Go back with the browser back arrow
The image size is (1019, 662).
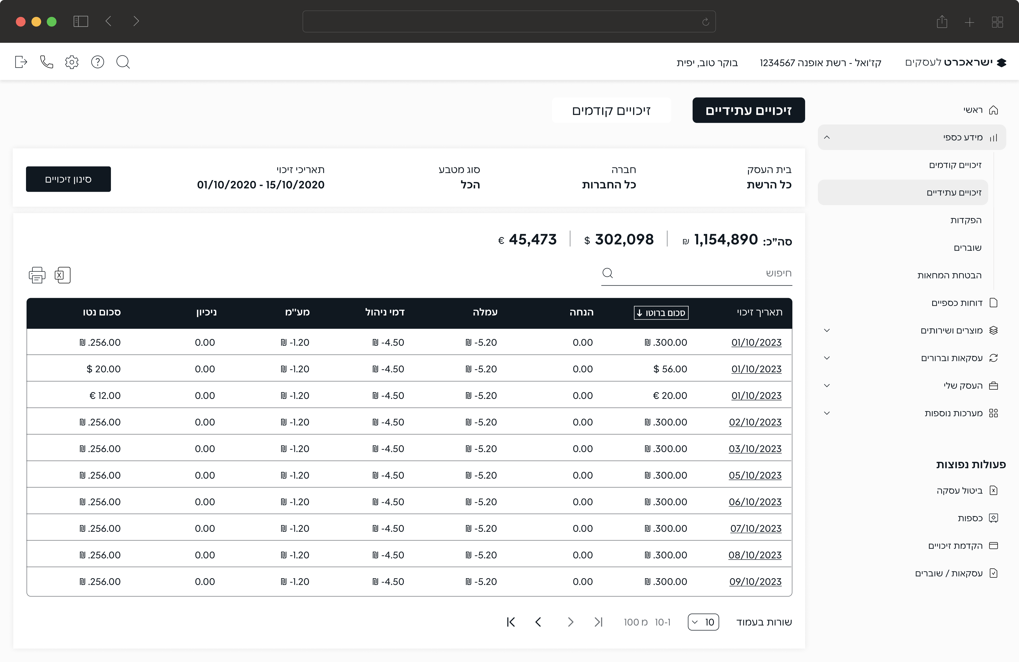tap(109, 21)
